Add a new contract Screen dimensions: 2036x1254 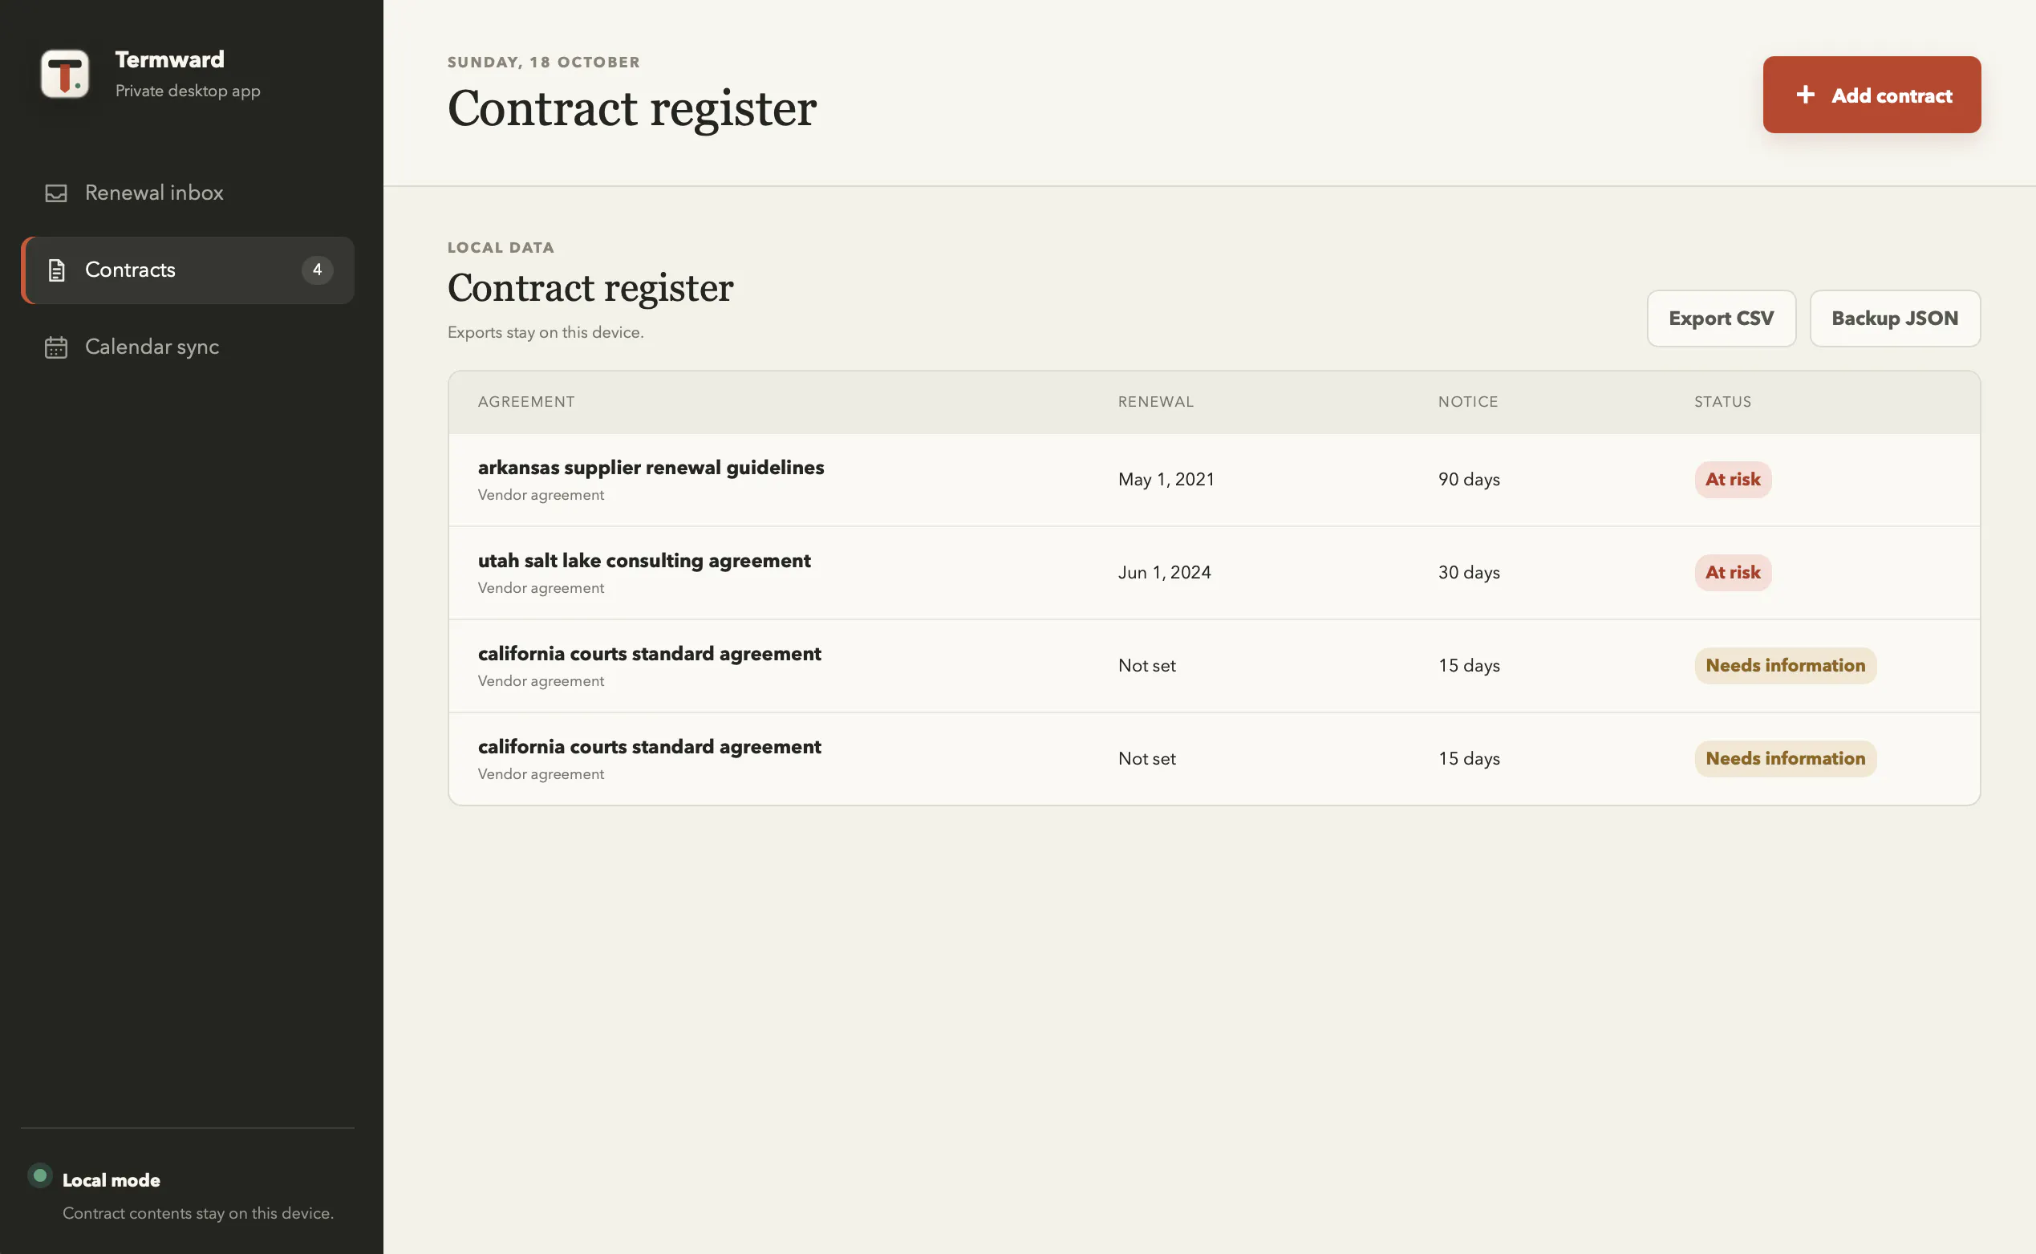coord(1872,95)
